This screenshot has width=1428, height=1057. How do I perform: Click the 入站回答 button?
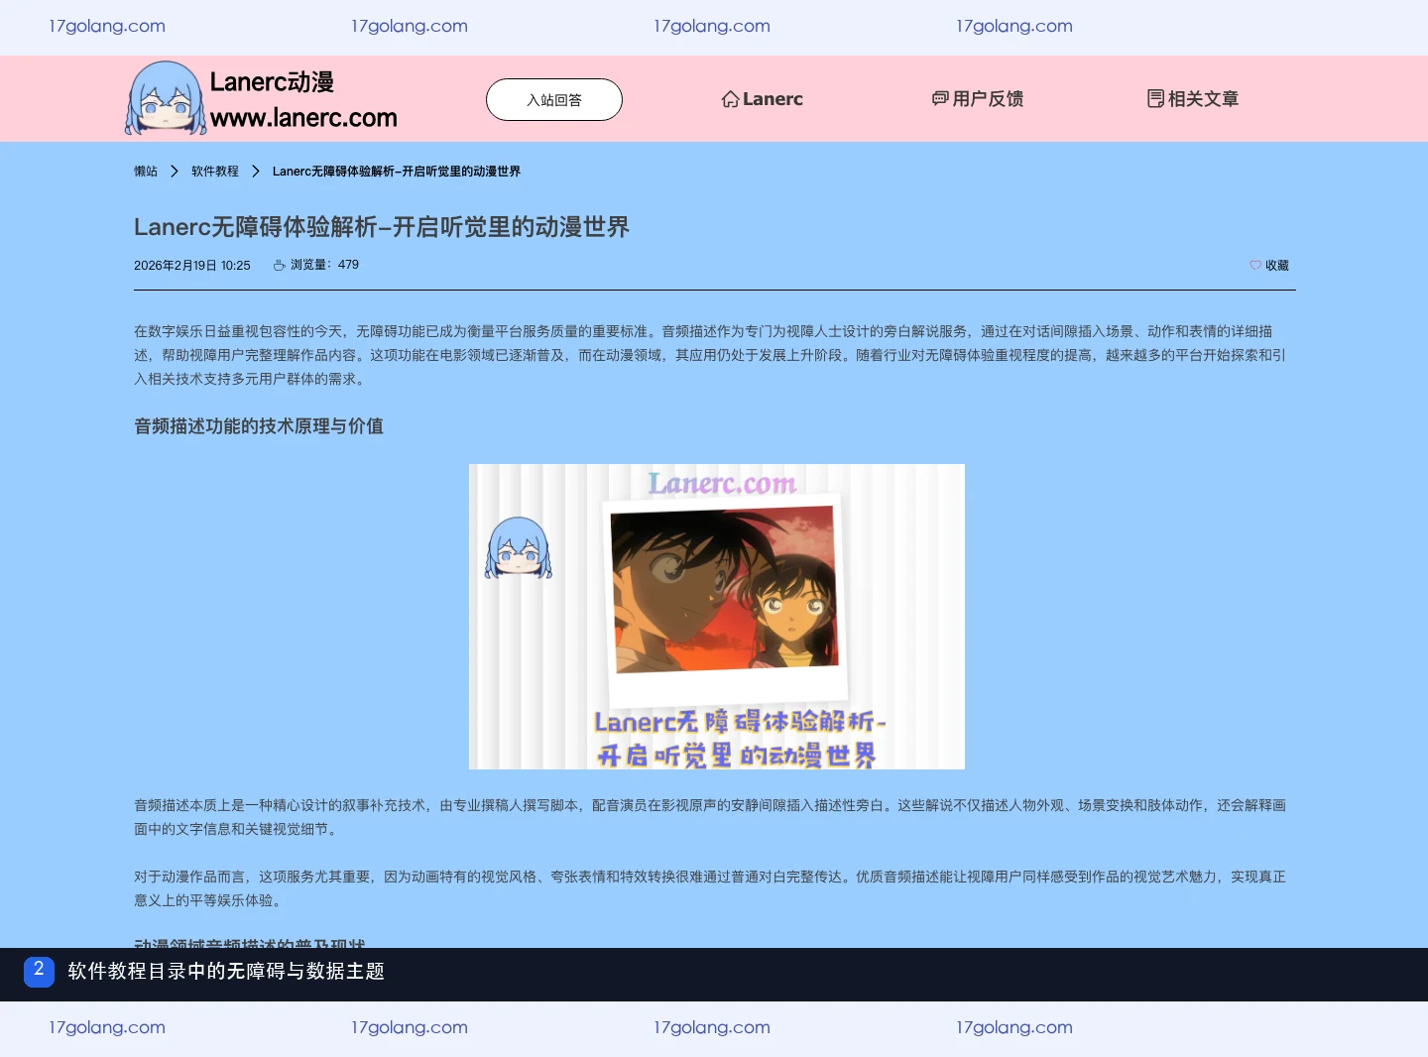pyautogui.click(x=554, y=99)
